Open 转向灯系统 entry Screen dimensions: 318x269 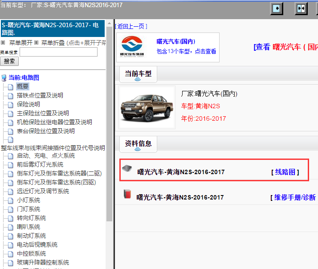point(31,218)
